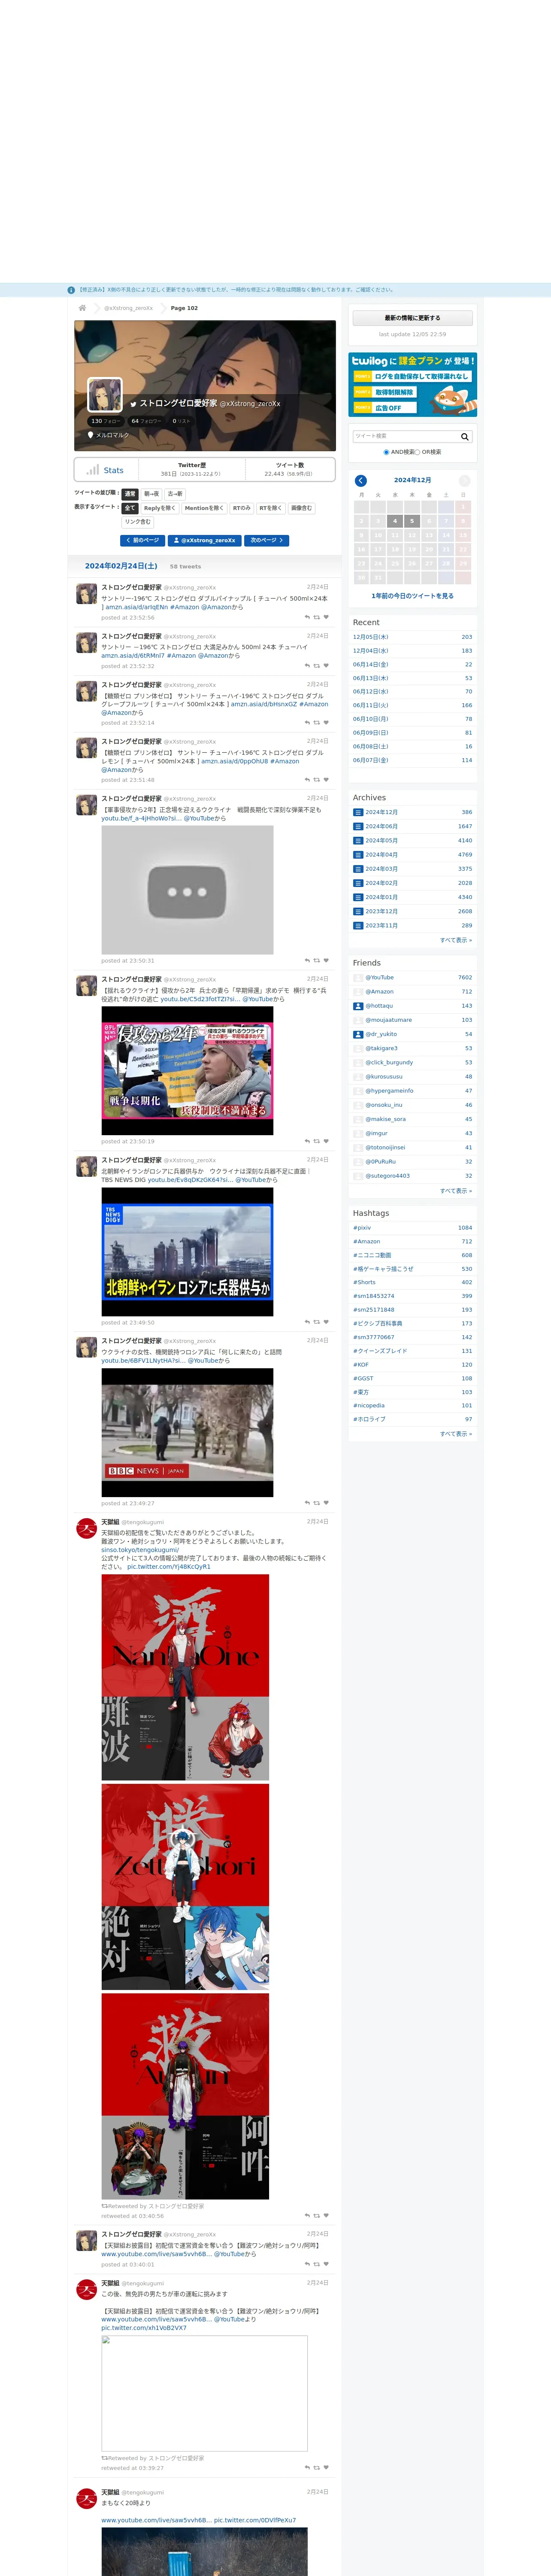Open the 北朝鮮やイラン TBS video thumbnail
Image resolution: width=551 pixels, height=2576 pixels.
187,1252
